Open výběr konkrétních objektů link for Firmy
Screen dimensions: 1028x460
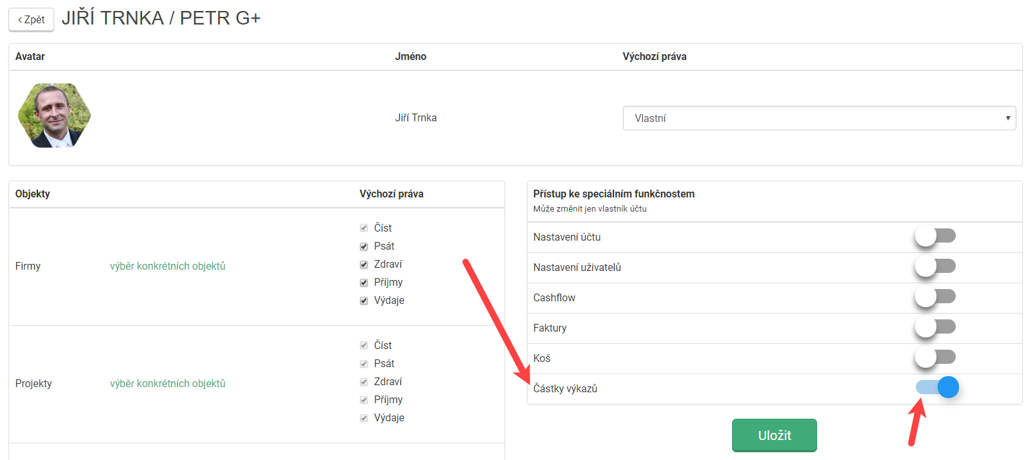[168, 266]
